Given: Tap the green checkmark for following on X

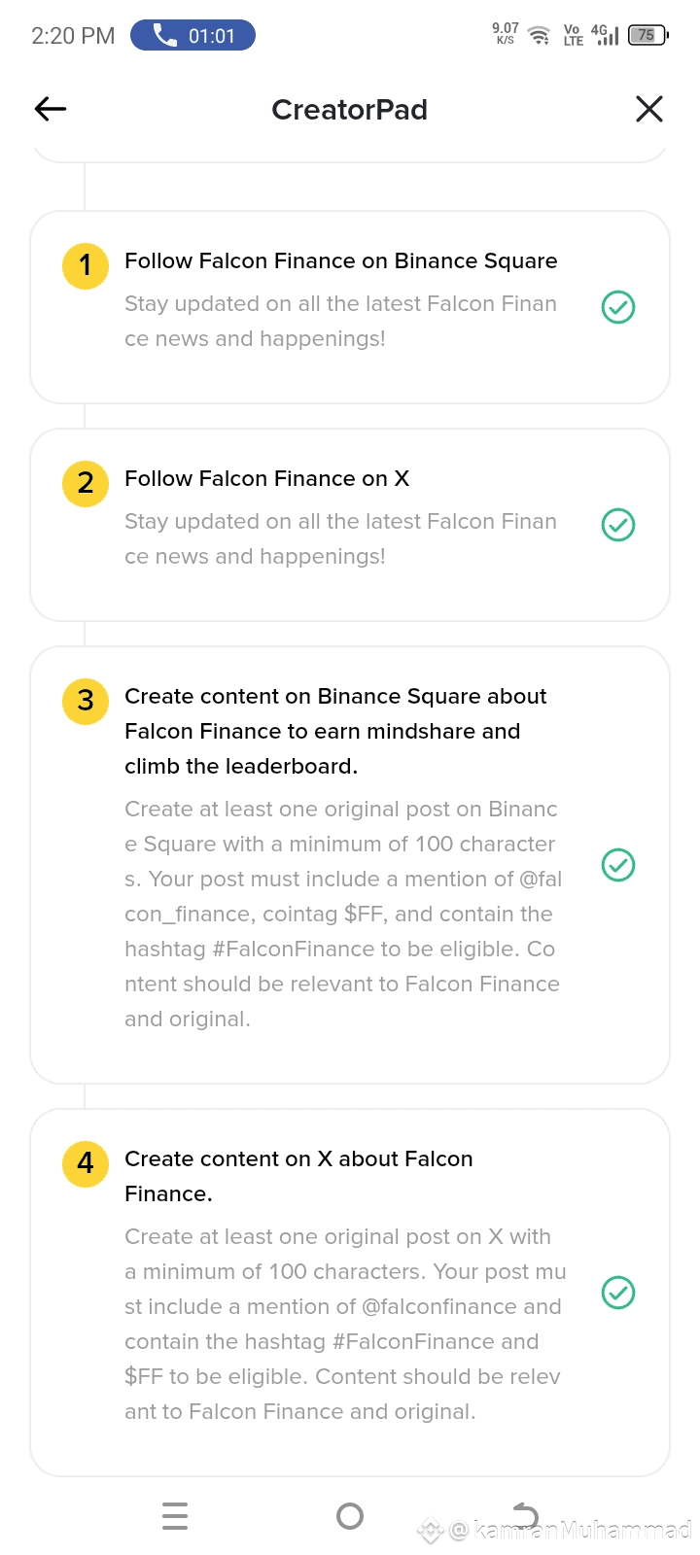Looking at the screenshot, I should pos(618,525).
